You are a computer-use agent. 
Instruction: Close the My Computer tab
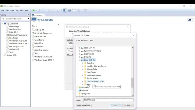tap(44, 15)
